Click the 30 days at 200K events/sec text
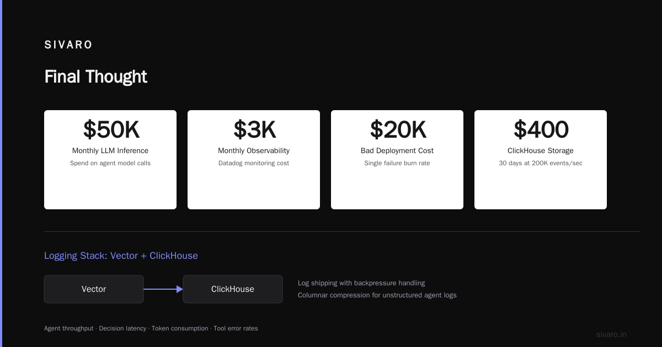Image resolution: width=662 pixels, height=347 pixels. (x=541, y=163)
